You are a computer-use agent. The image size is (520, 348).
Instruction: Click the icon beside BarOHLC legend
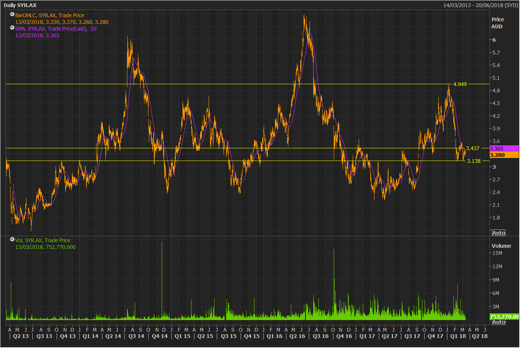pyautogui.click(x=12, y=15)
